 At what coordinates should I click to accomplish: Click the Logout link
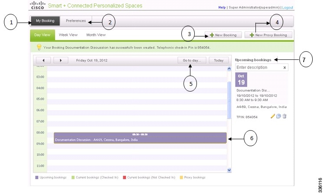tap(288, 7)
